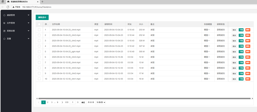Click the 不安全 security warning icon

13,7
